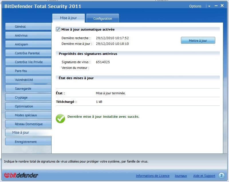Click the BitDefender logo
This screenshot has width=229, height=182.
point(21,175)
